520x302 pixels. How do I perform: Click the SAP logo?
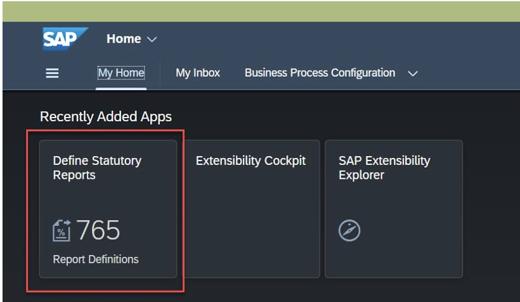click(x=65, y=39)
